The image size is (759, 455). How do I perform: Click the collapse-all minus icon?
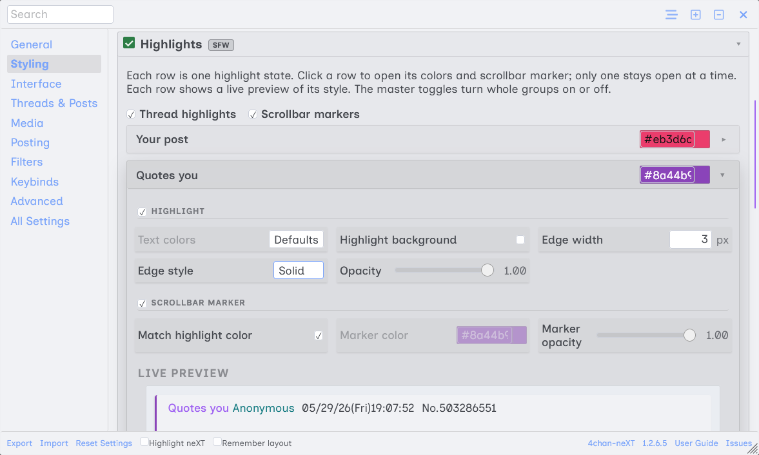pyautogui.click(x=719, y=15)
